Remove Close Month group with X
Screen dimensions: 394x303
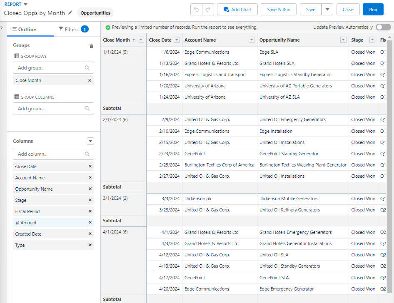coord(90,80)
